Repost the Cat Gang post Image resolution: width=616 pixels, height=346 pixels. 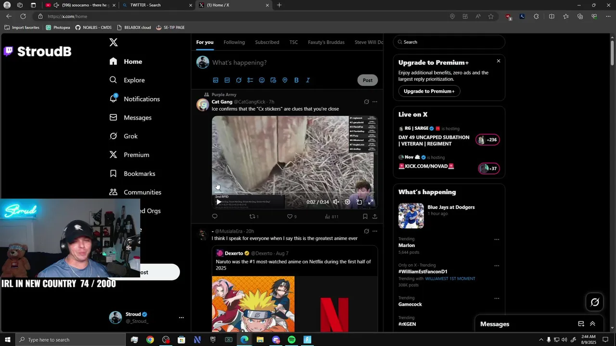(254, 217)
